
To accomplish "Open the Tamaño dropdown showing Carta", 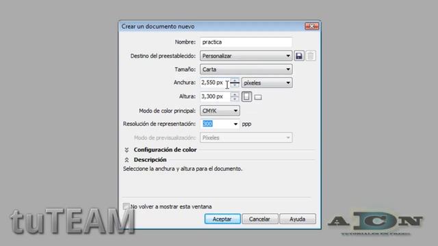I will [246, 69].
